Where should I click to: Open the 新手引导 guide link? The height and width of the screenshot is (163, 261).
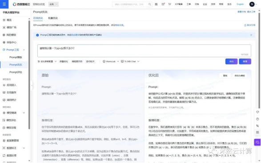(x=249, y=25)
